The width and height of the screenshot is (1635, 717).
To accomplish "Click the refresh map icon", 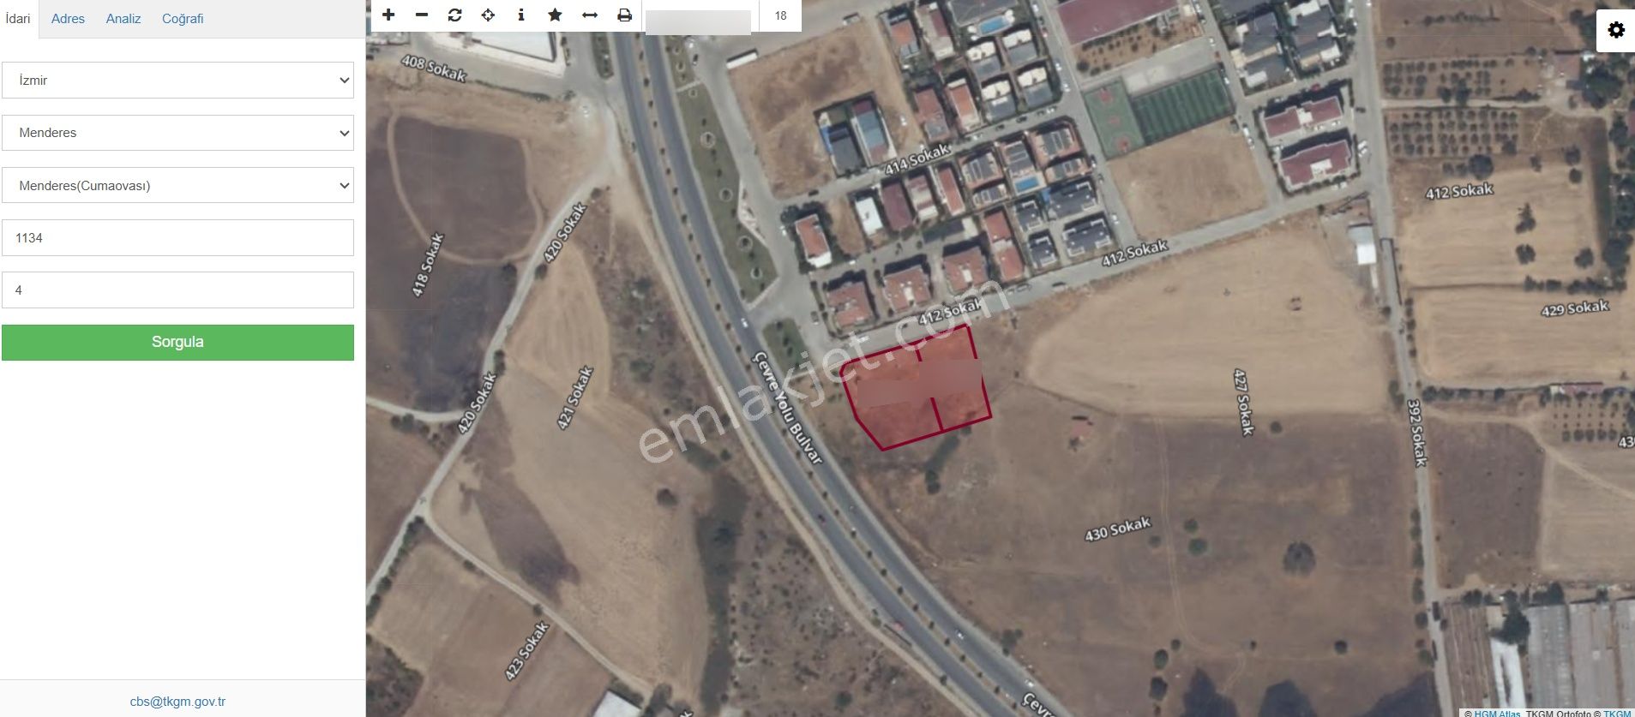I will click(454, 15).
